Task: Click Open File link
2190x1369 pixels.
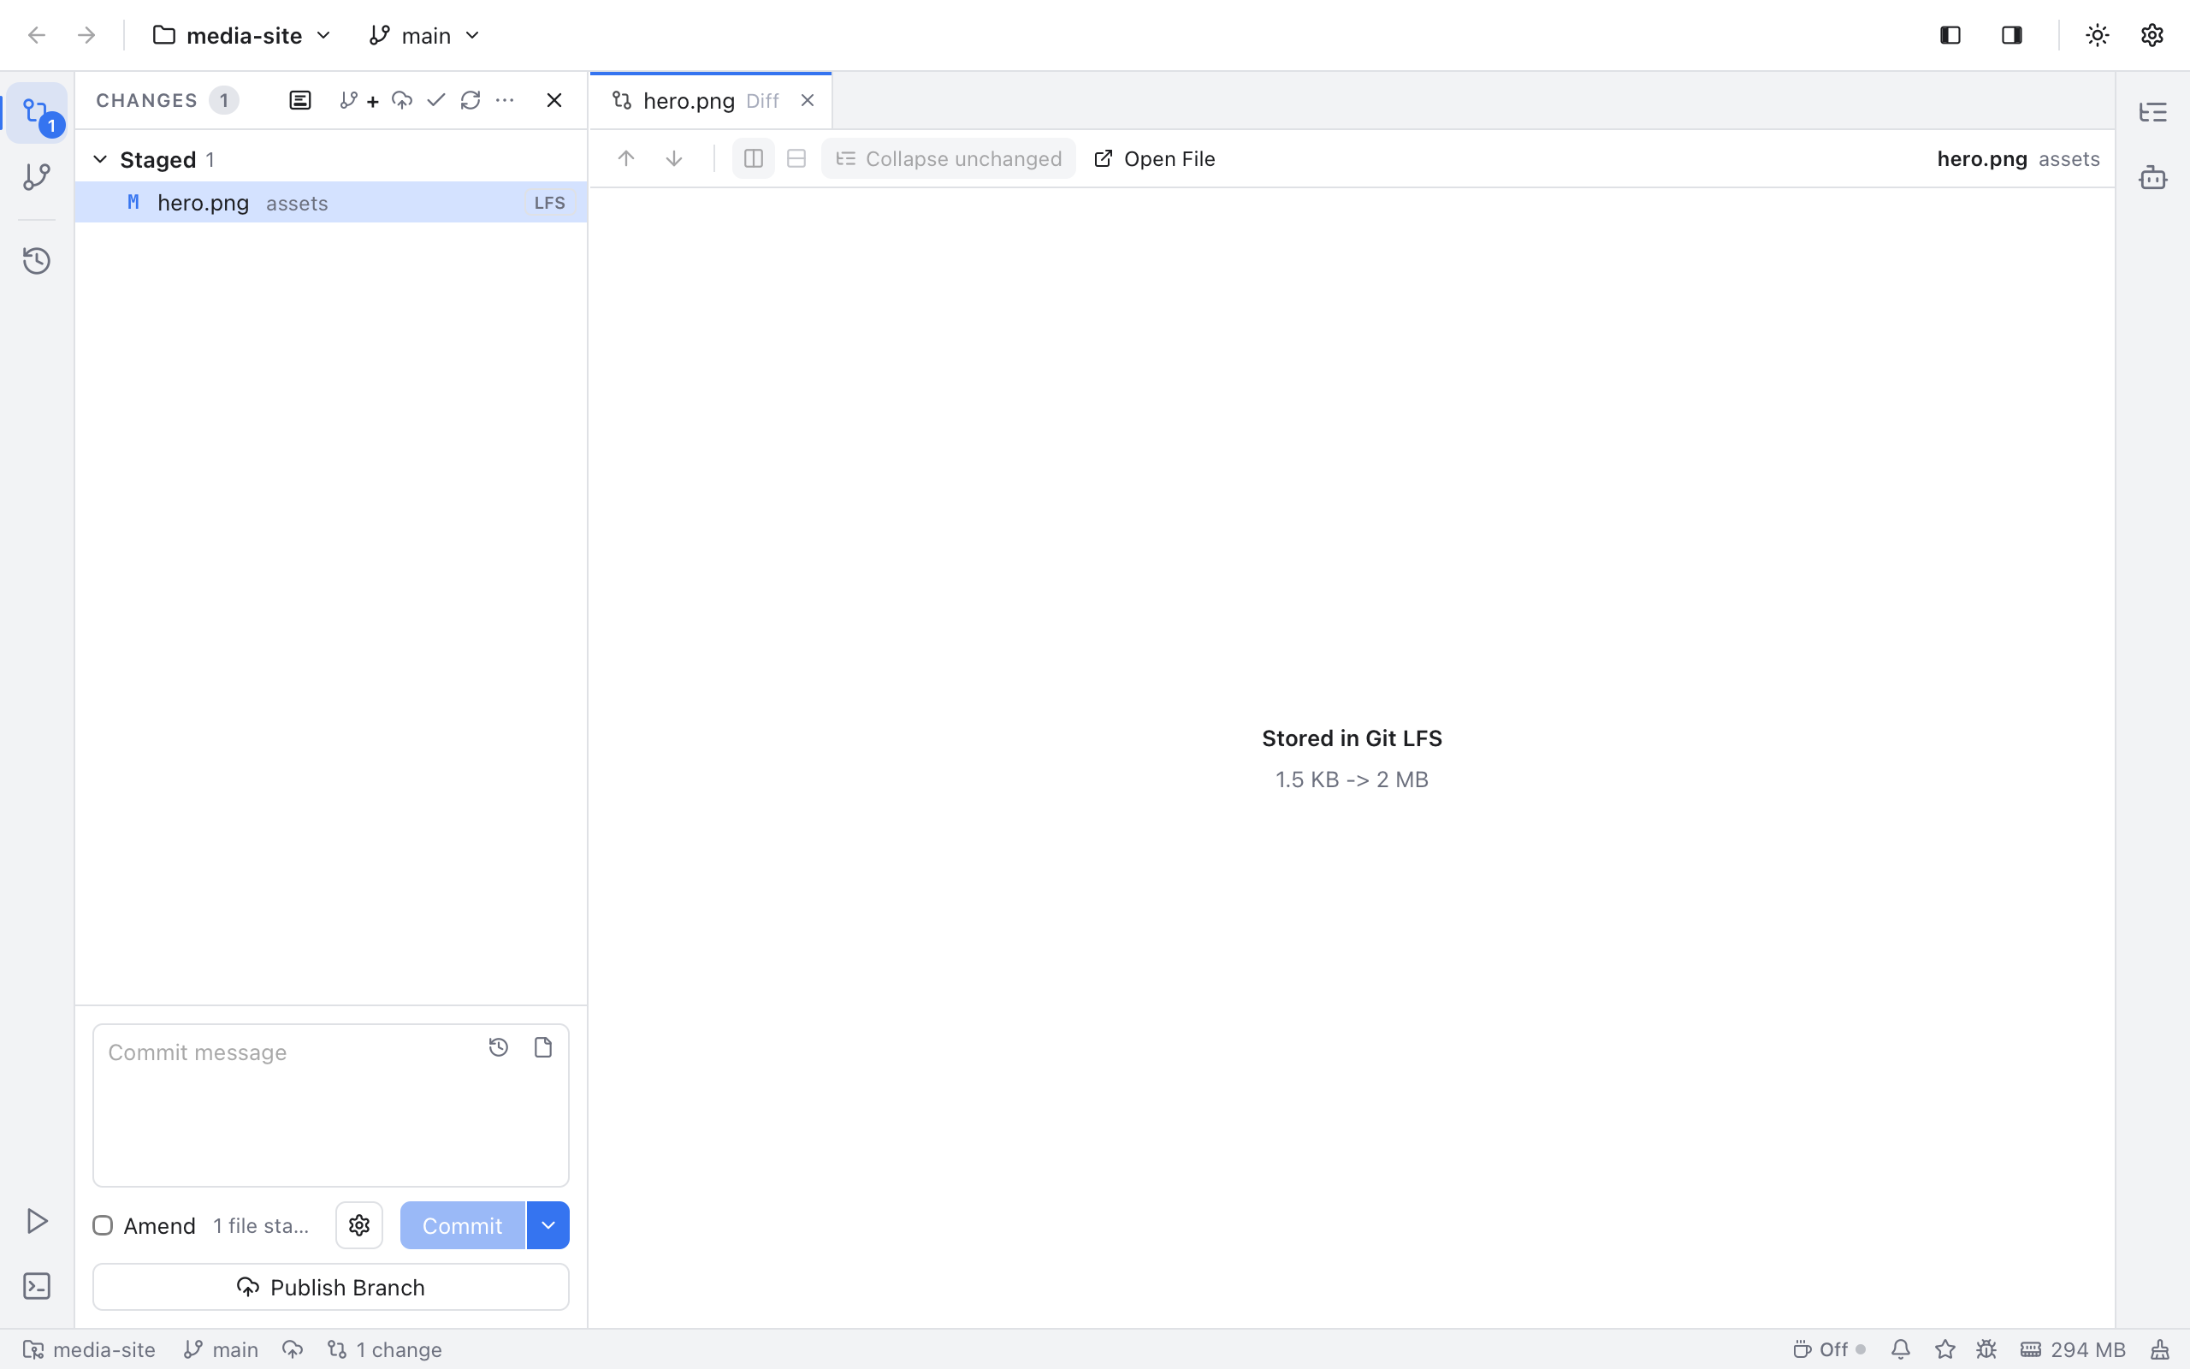Action: coord(1155,158)
